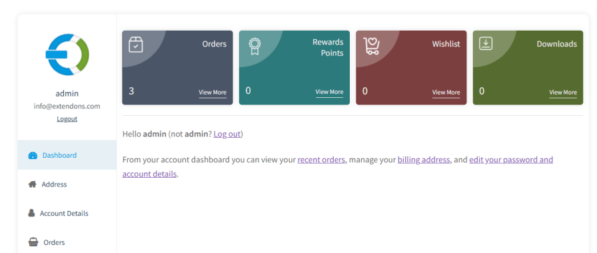This screenshot has height=253, width=597.
Task: Click the order count 3 on Orders card
Action: click(x=131, y=91)
